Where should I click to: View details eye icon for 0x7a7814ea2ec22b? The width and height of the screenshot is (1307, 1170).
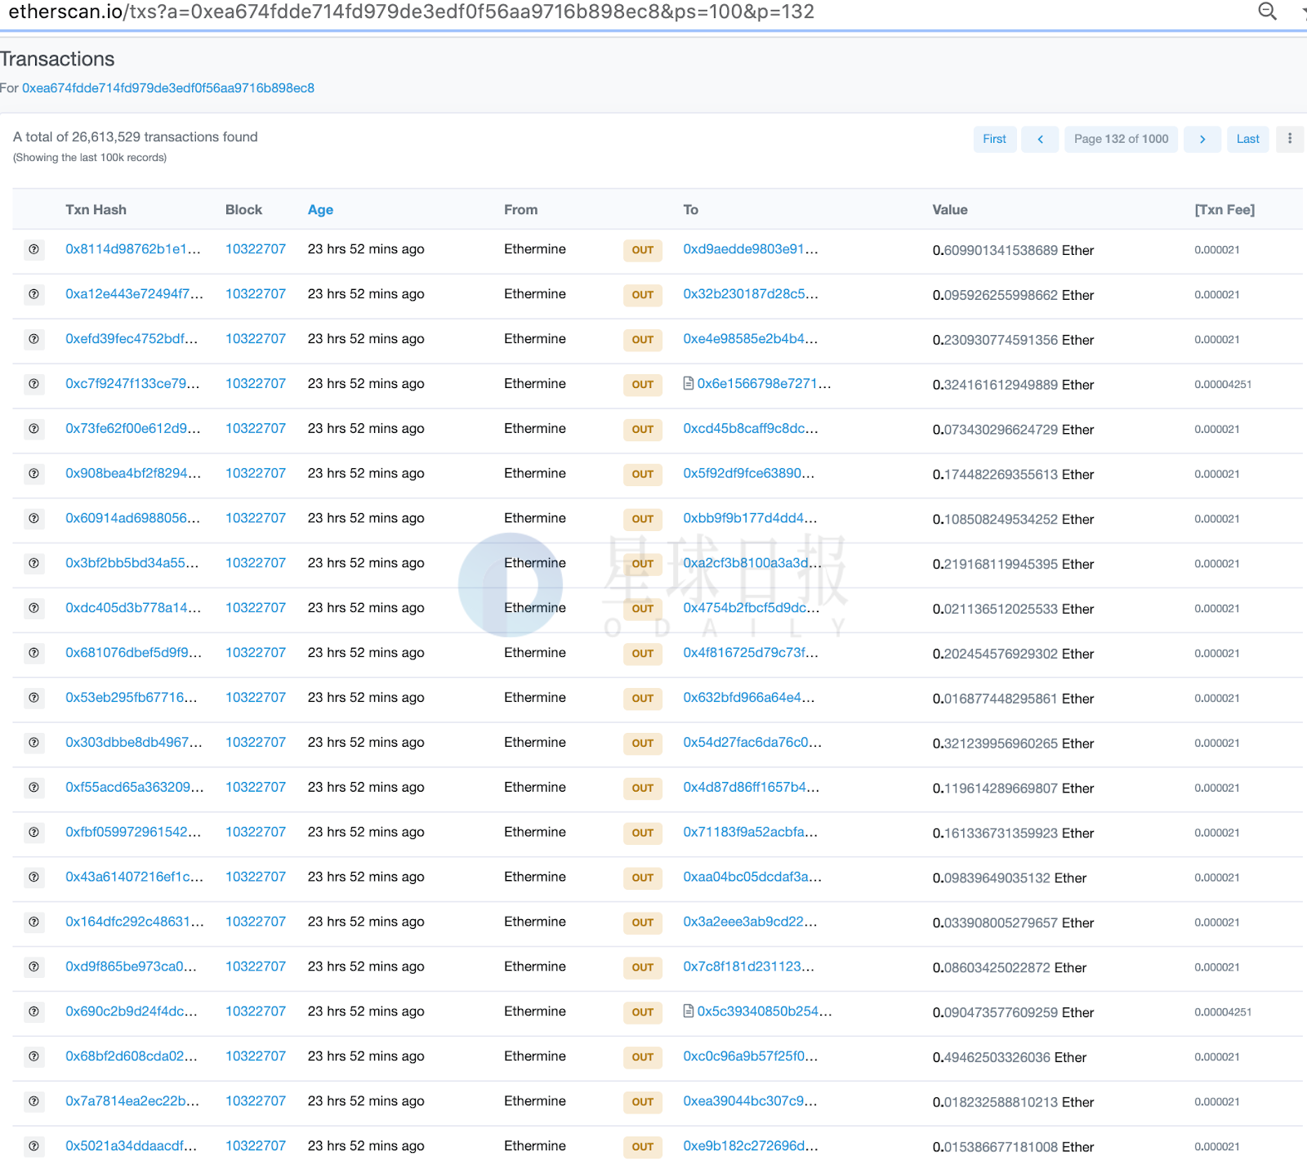pos(34,1102)
